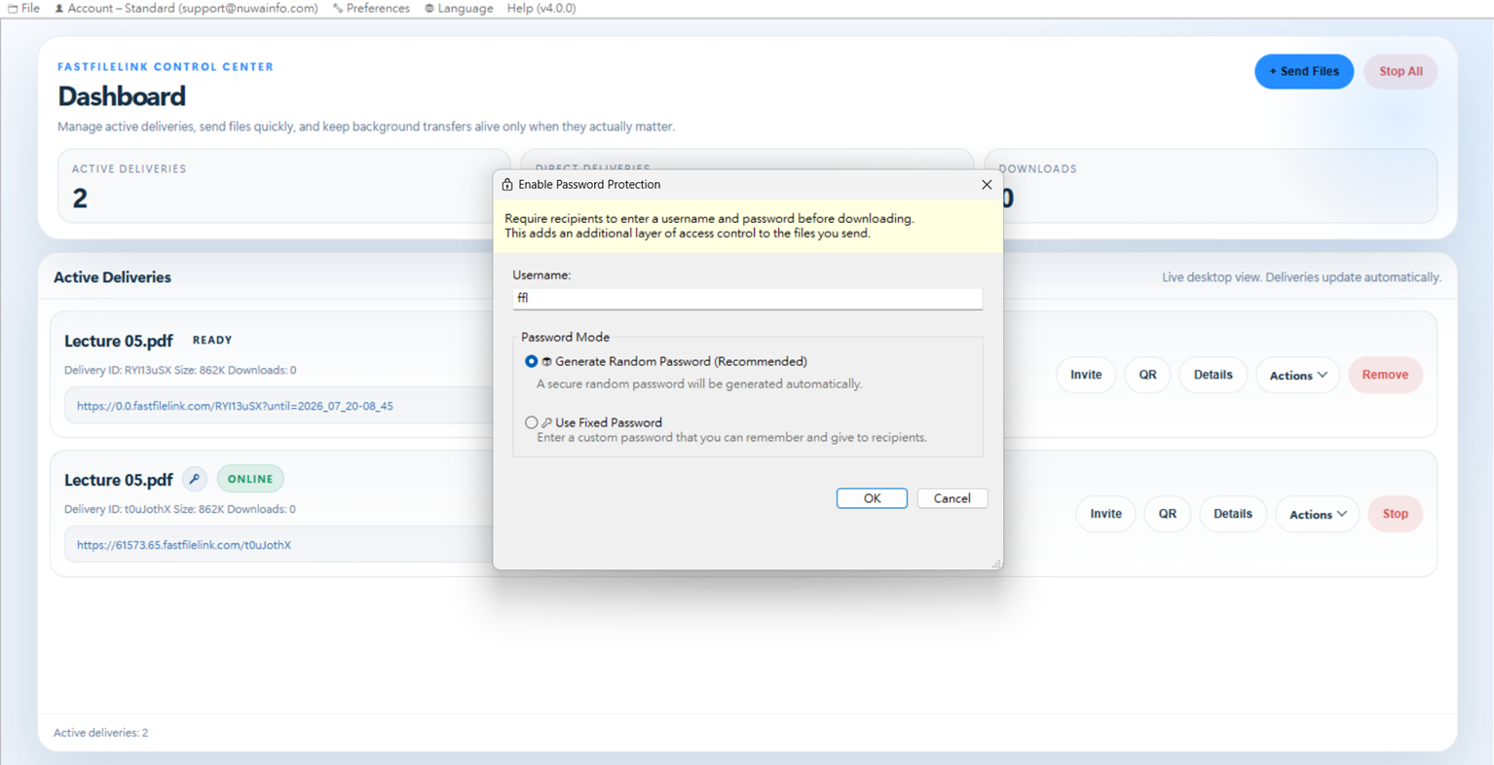
Task: Open Details for the ONLINE delivery
Action: tap(1232, 514)
